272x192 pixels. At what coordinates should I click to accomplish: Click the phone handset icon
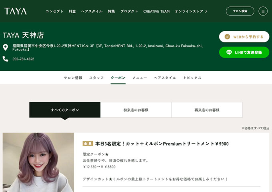click(x=5, y=59)
